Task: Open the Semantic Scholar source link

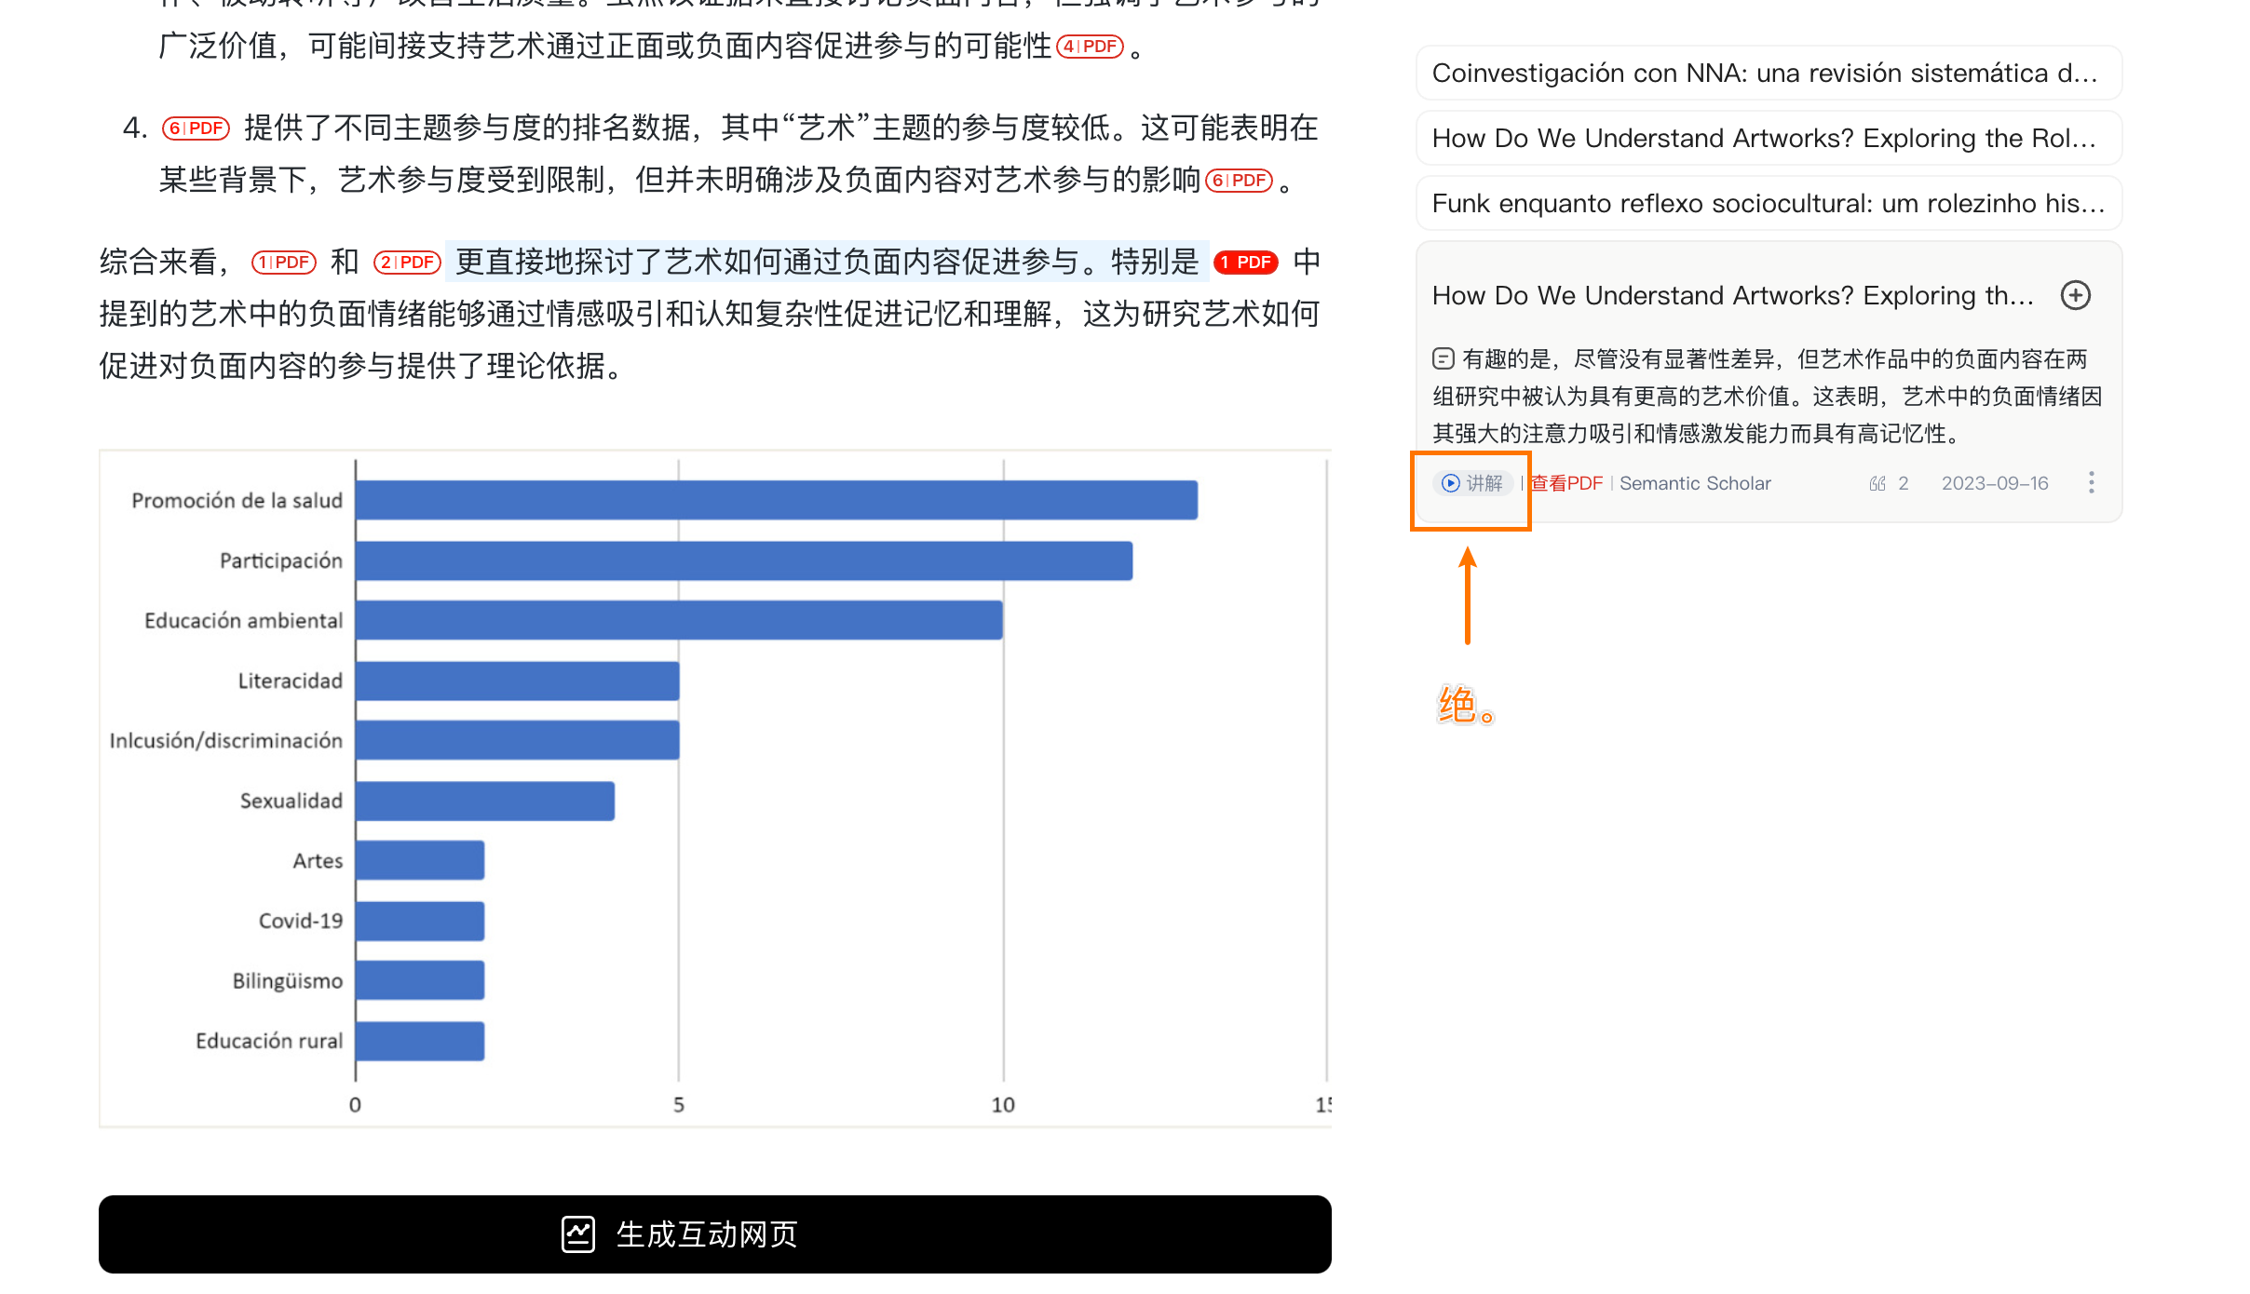Action: [x=1694, y=483]
